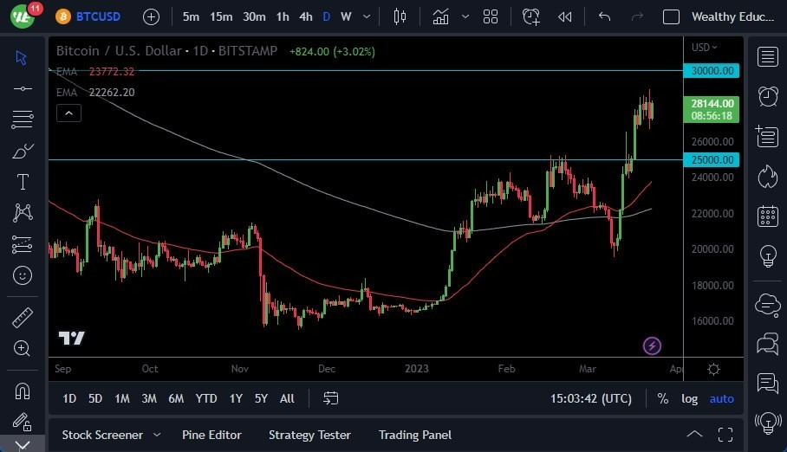Open the Wealthy Educ layout name menu
Screen dimensions: 787x452
click(732, 17)
